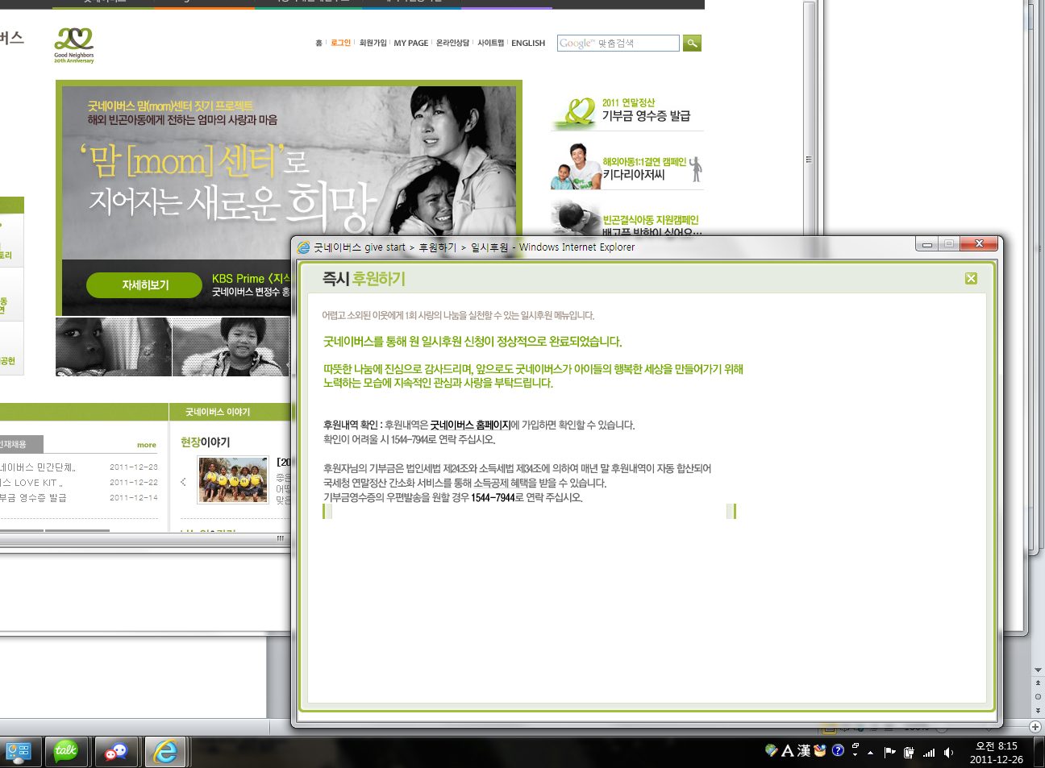The height and width of the screenshot is (768, 1045).
Task: Click the 자세히보기 green button
Action: [144, 285]
